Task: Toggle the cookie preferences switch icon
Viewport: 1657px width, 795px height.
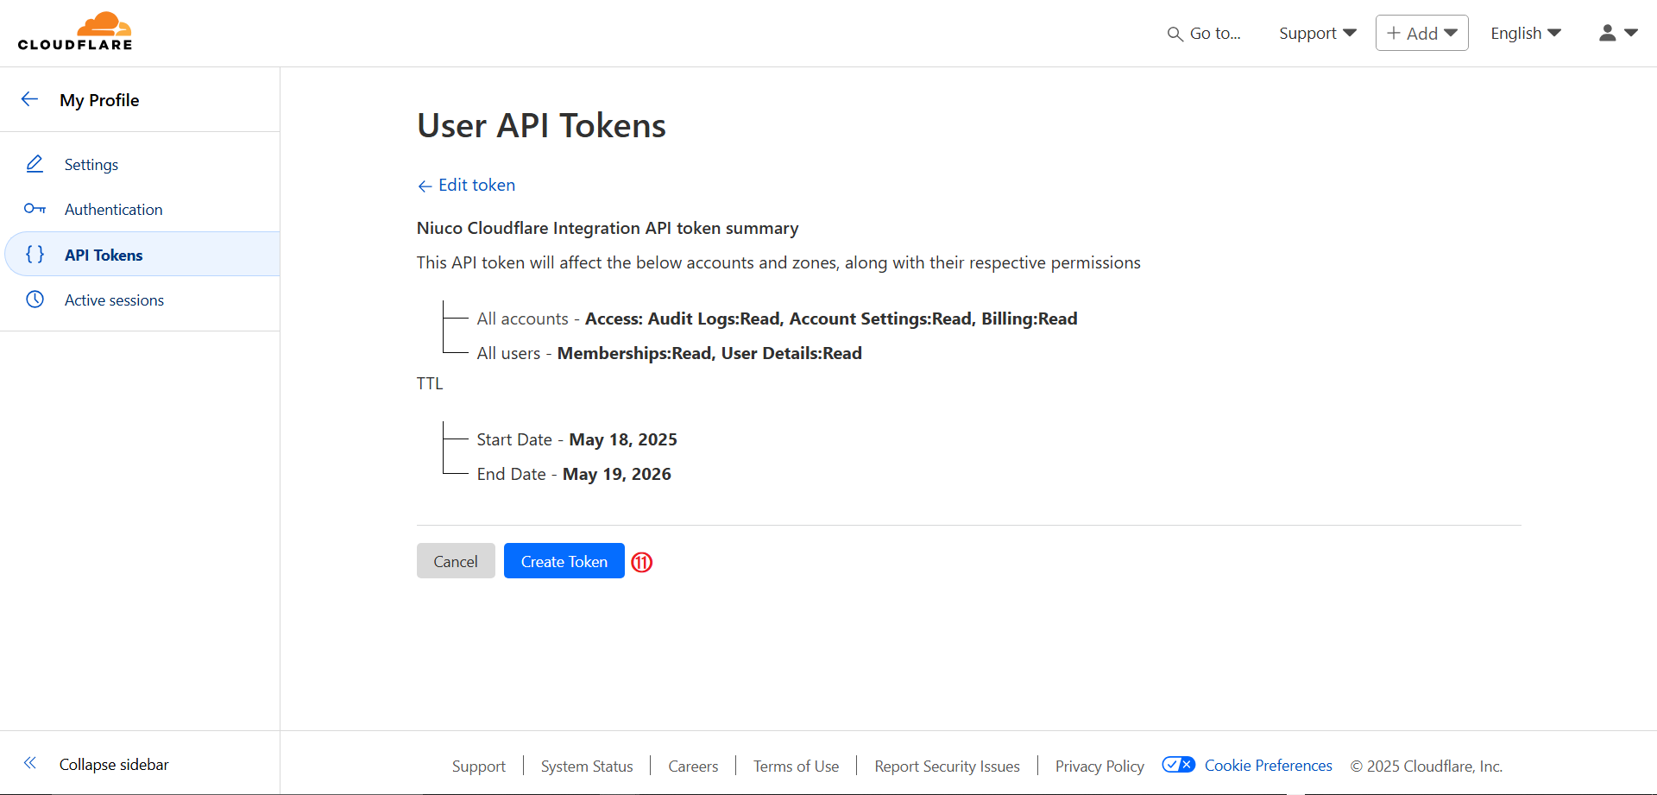Action: pos(1178,765)
